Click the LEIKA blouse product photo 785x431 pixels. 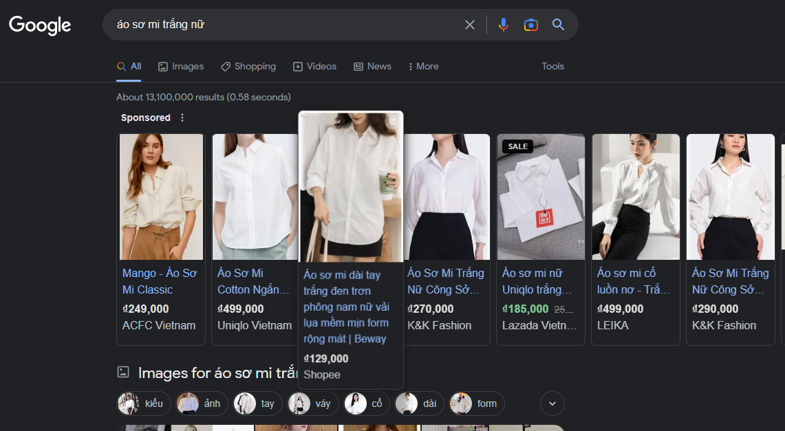[636, 197]
